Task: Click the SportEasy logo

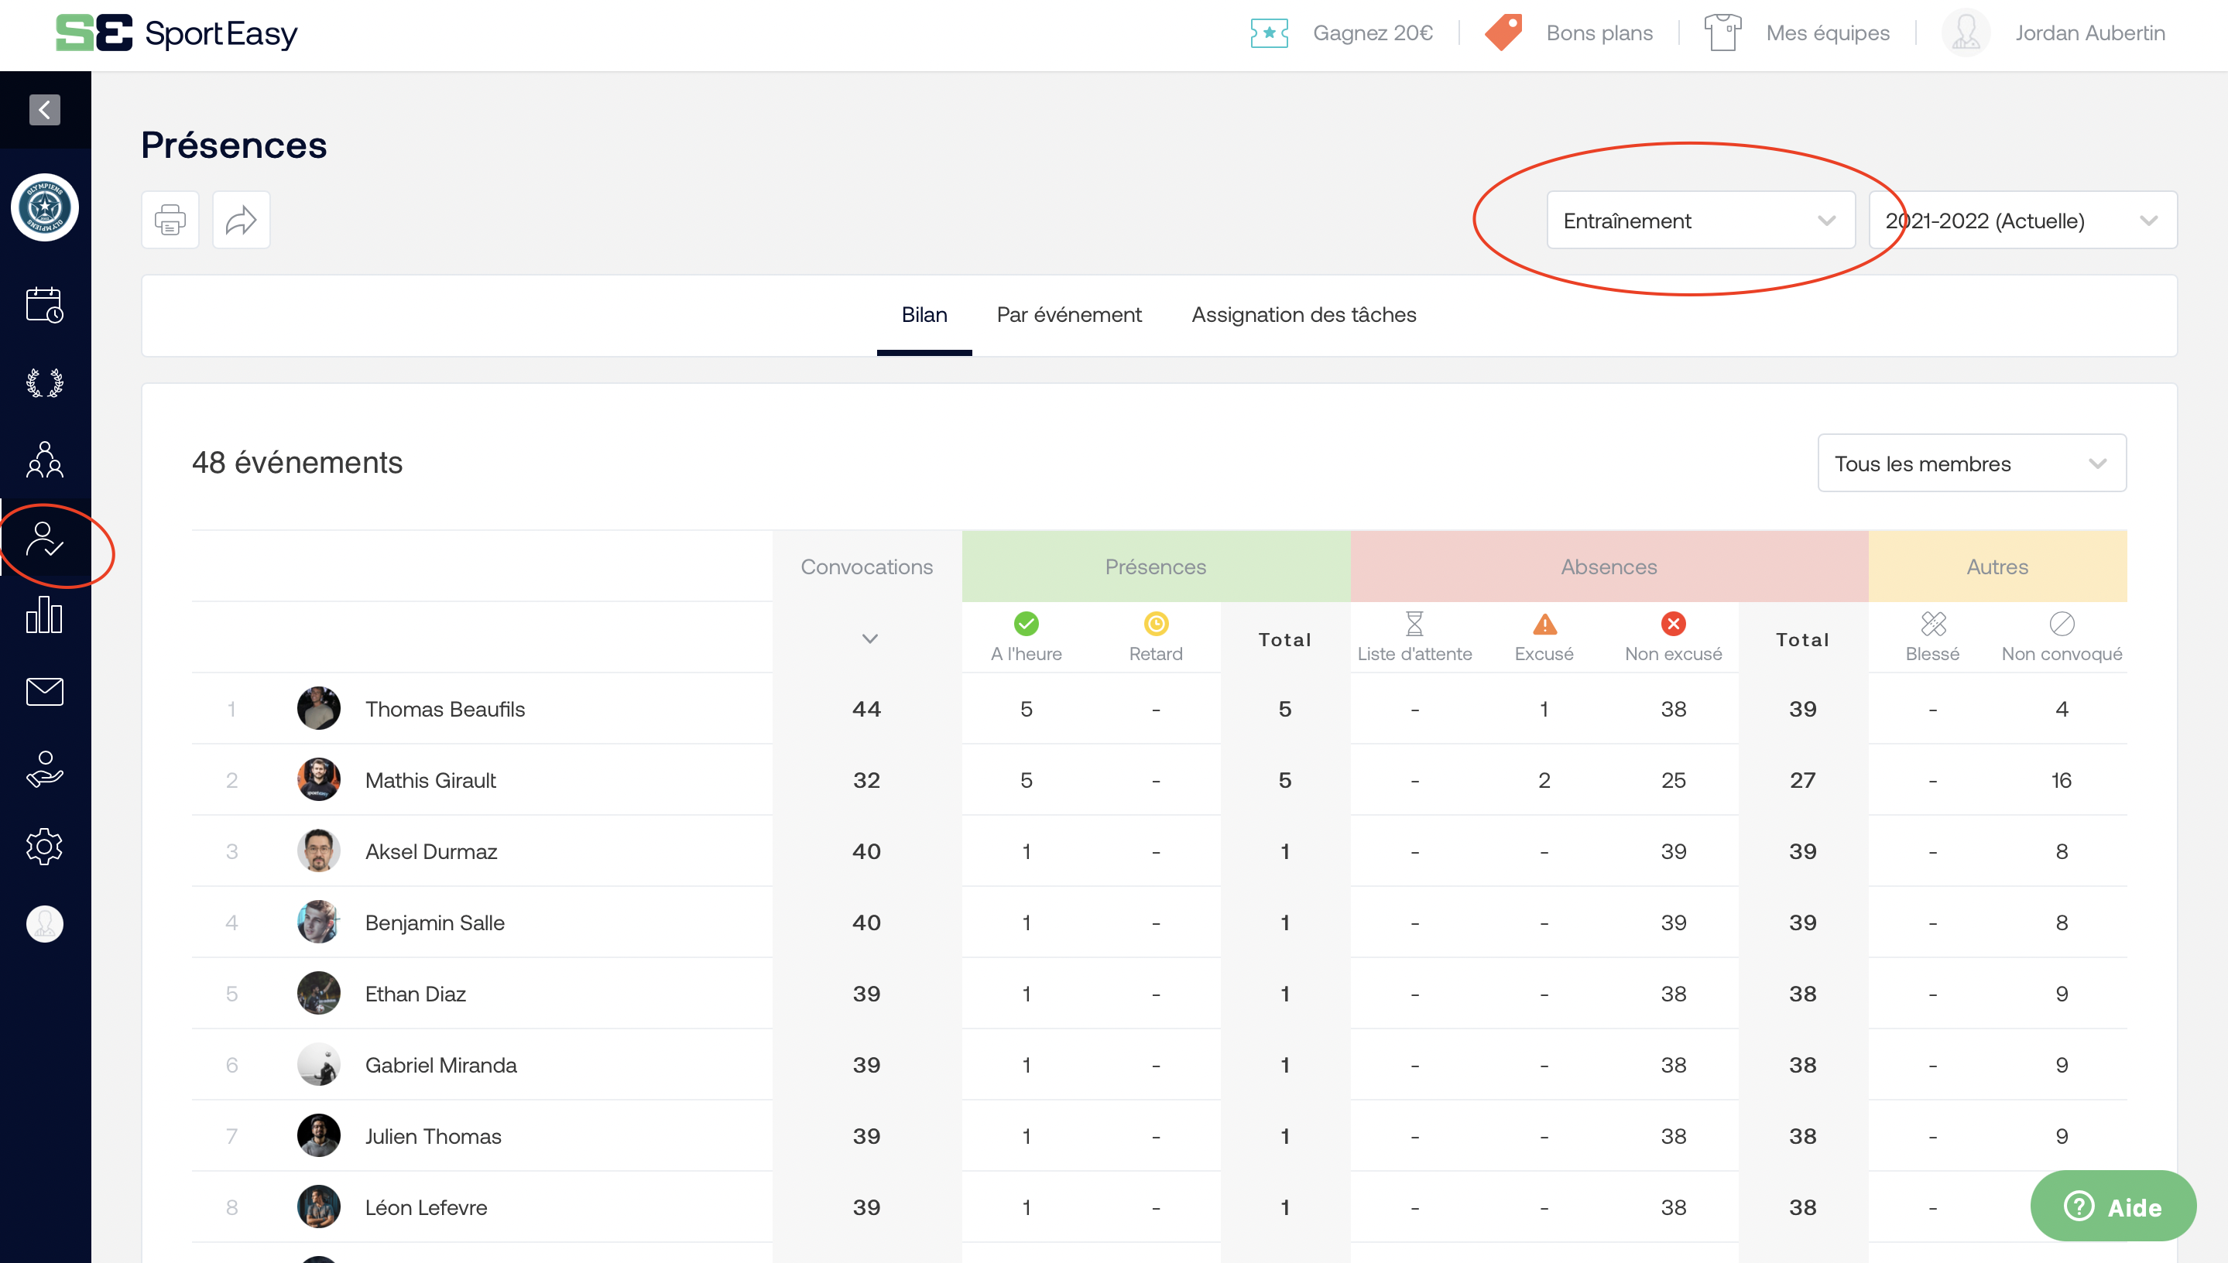Action: 177,33
